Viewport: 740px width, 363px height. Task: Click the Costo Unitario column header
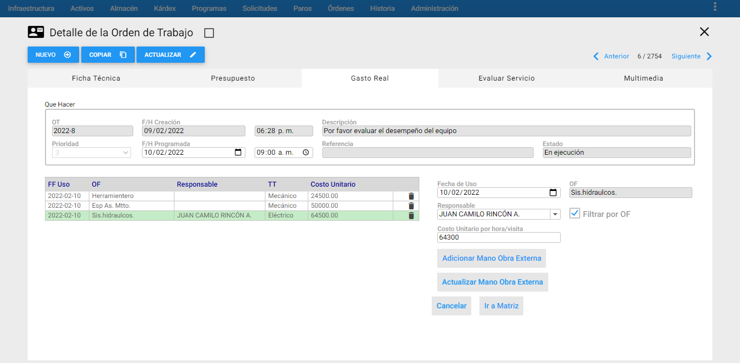(x=333, y=184)
